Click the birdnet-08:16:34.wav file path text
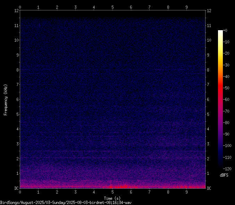The height and width of the screenshot is (205, 235). coord(66,203)
